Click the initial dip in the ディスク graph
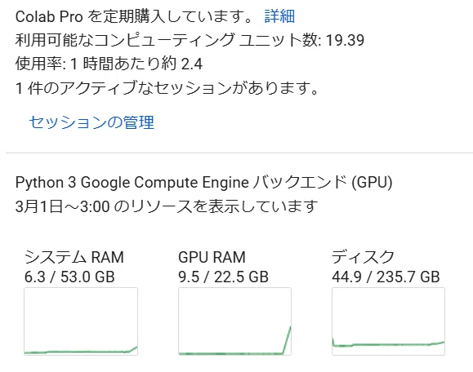Viewport: 473px width, 372px height. pyautogui.click(x=333, y=343)
